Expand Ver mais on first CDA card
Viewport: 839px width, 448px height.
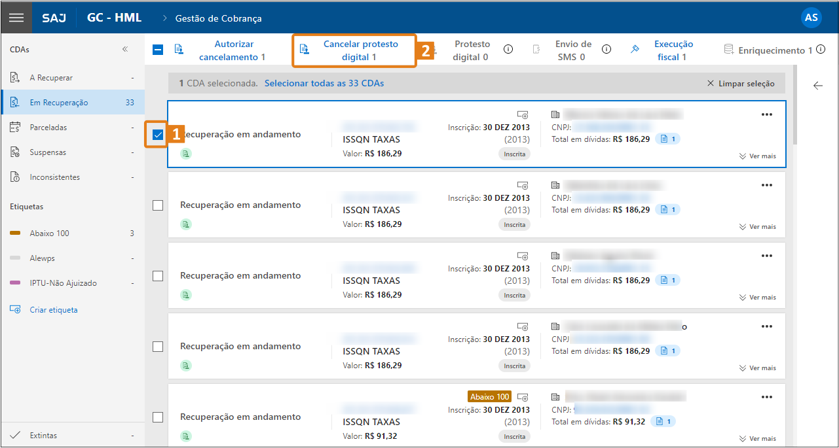pyautogui.click(x=757, y=156)
